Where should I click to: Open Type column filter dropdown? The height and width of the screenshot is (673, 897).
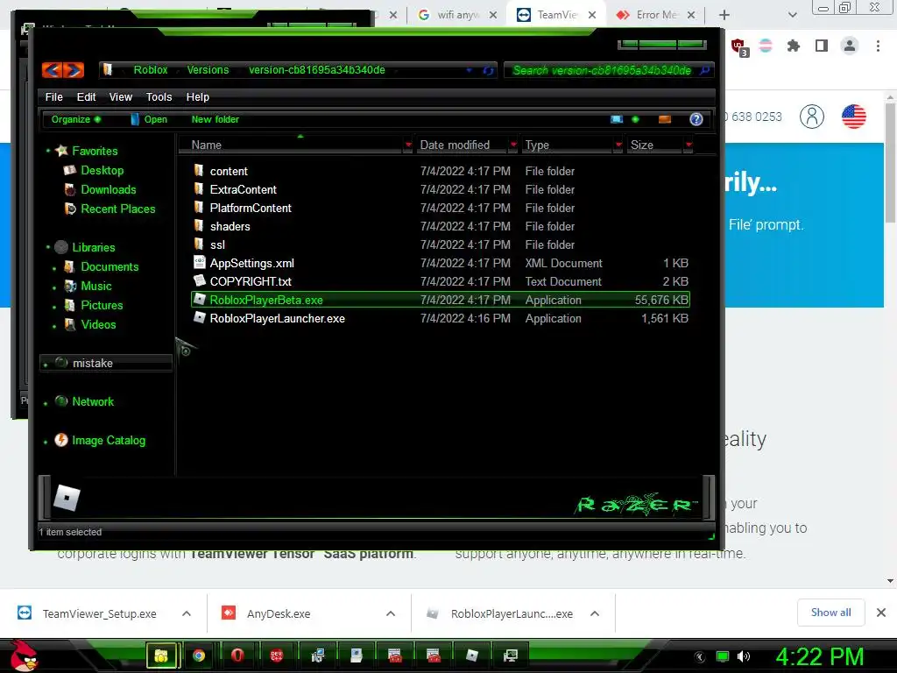(618, 145)
